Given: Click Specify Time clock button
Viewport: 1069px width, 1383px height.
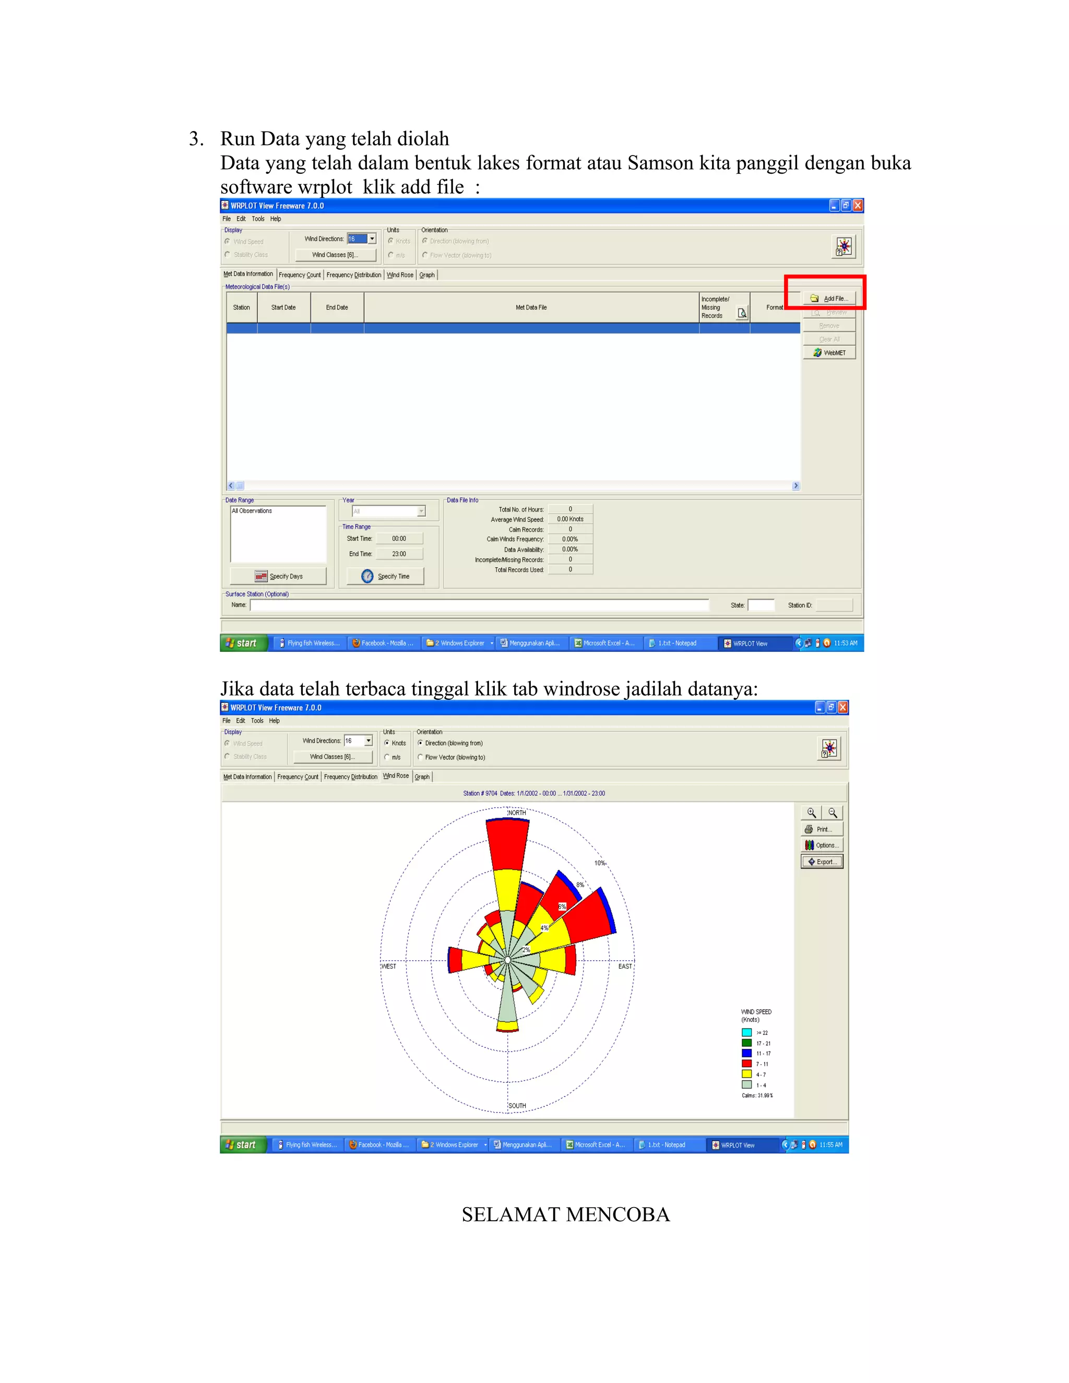Looking at the screenshot, I should (386, 576).
